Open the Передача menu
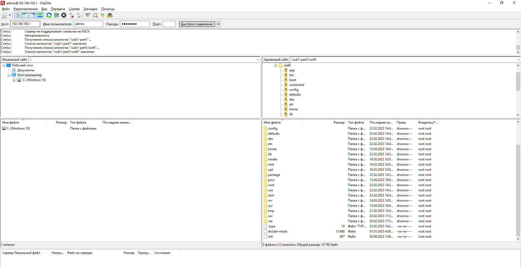Viewport: 521px width, 268px height. click(58, 9)
